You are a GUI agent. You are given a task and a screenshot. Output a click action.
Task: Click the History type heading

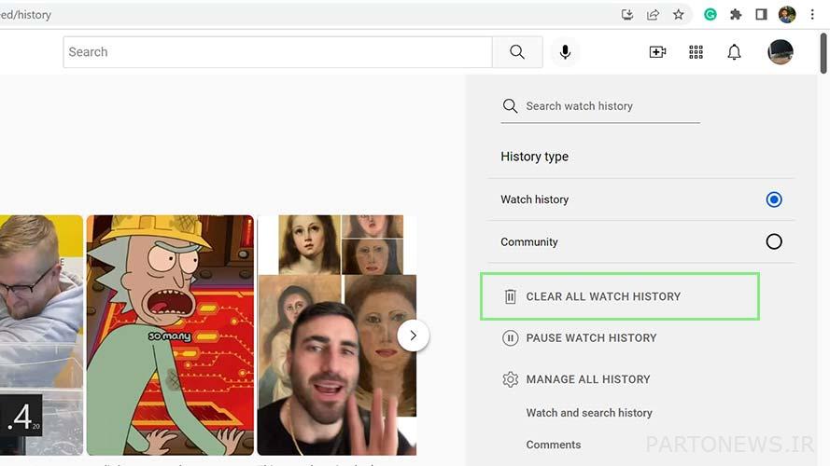coord(534,157)
